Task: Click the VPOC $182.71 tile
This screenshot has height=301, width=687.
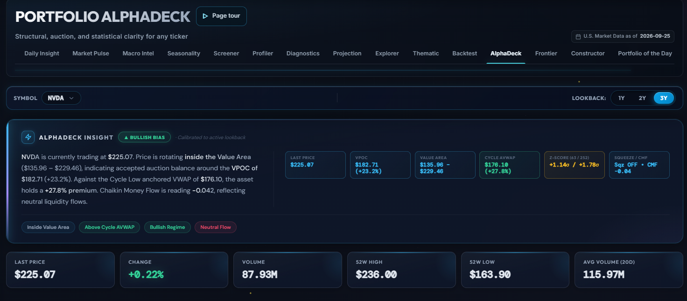Action: click(380, 165)
